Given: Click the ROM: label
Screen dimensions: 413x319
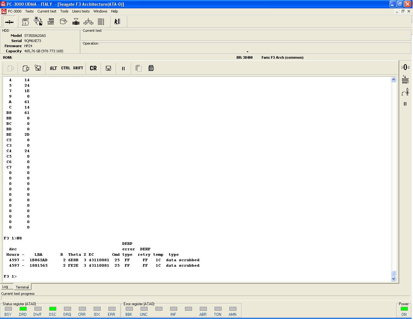Looking at the screenshot, I should click(x=7, y=57).
